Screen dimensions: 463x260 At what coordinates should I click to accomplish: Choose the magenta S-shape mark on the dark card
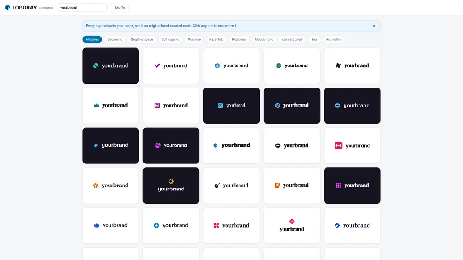[158, 146]
